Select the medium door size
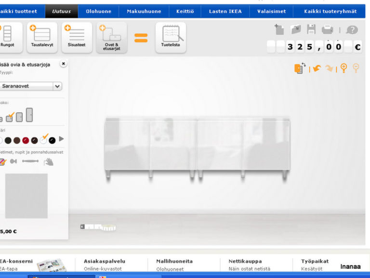This screenshot has width=370, height=278. click(x=19, y=117)
